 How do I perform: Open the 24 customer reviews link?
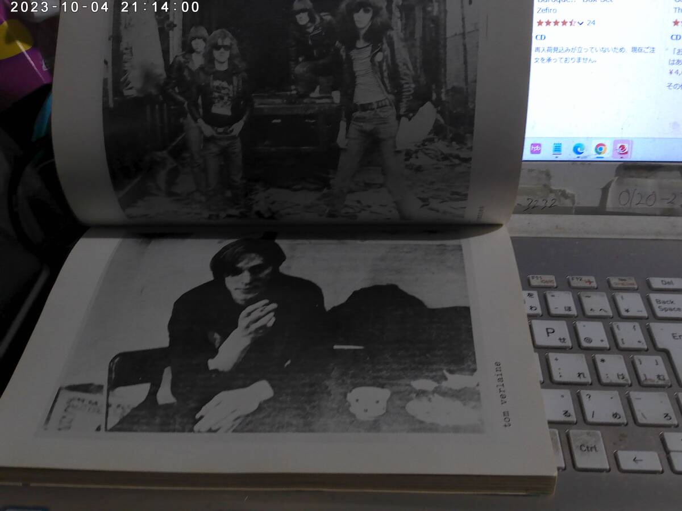(x=591, y=23)
